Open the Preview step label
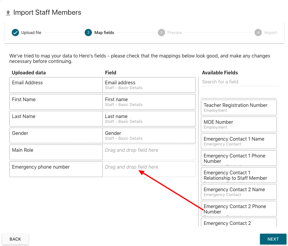 pos(175,33)
